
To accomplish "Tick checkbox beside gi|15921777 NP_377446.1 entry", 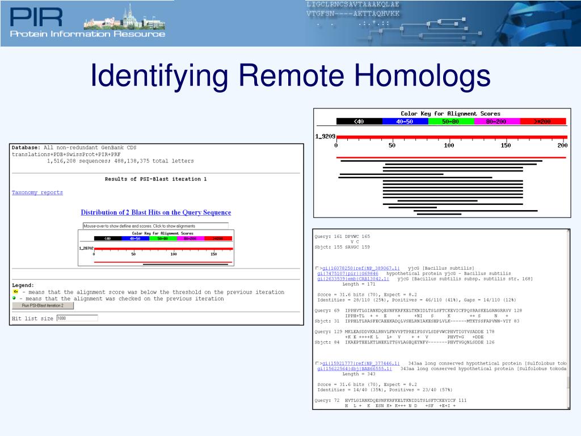I will coord(317,363).
